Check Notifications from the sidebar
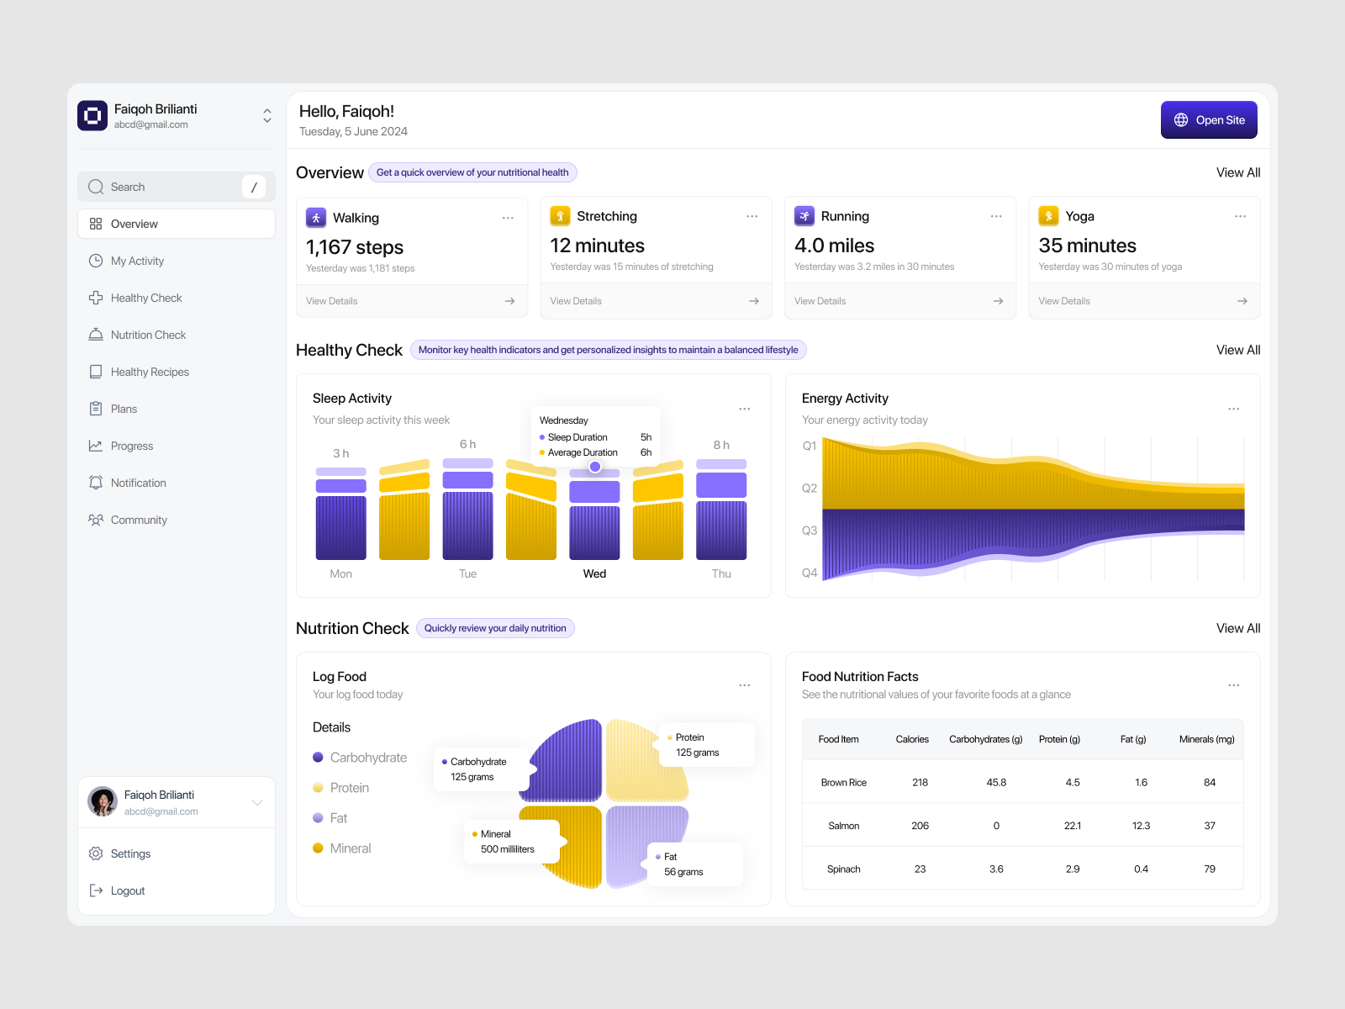Image resolution: width=1345 pixels, height=1009 pixels. coord(138,483)
